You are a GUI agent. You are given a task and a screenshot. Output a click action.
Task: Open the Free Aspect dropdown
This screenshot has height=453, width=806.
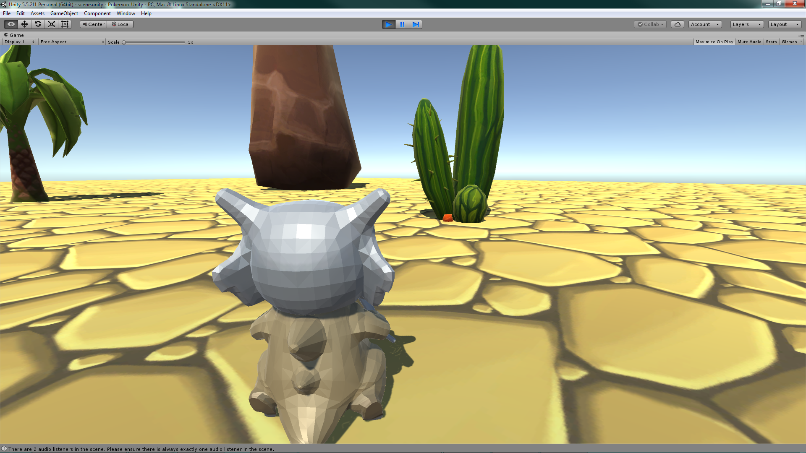pyautogui.click(x=72, y=42)
